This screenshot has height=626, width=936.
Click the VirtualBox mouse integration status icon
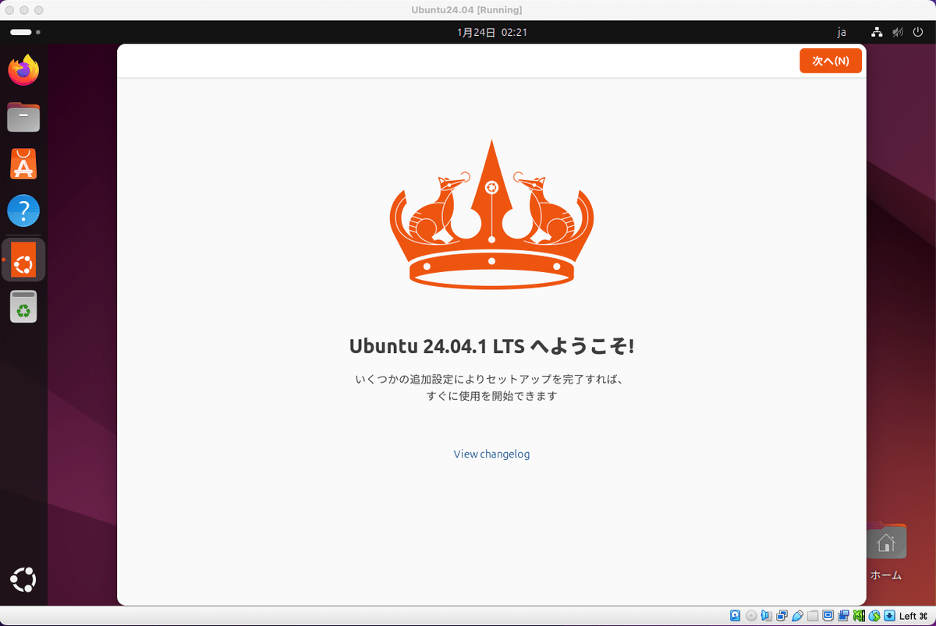point(874,616)
